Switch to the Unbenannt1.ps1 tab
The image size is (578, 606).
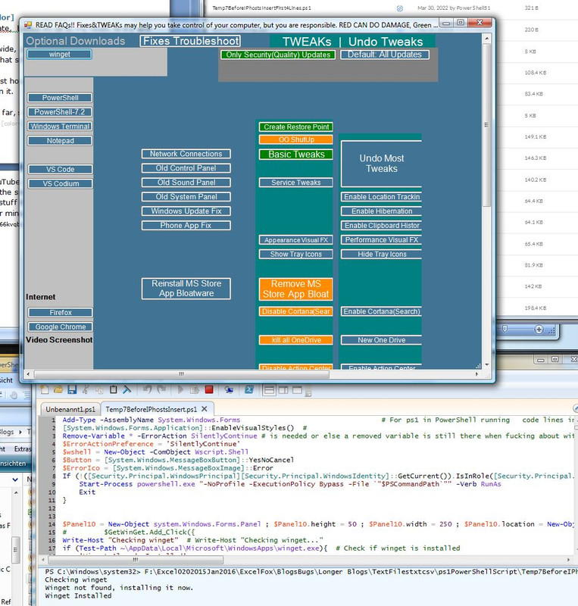70,409
